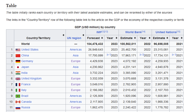Open the Germany country link

27,61
